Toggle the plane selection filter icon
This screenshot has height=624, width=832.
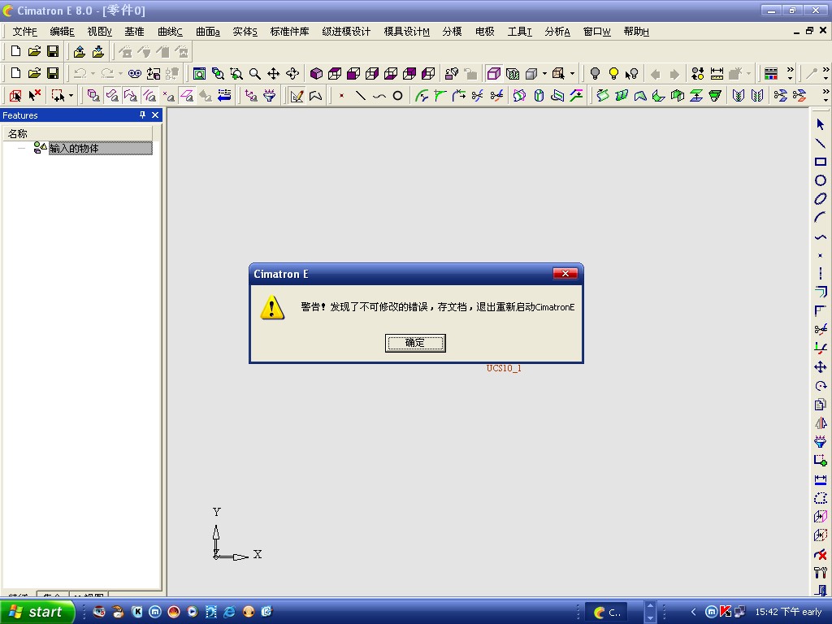point(187,96)
